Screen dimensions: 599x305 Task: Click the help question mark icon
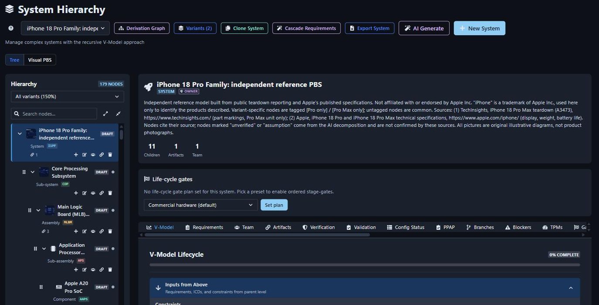coord(11,28)
